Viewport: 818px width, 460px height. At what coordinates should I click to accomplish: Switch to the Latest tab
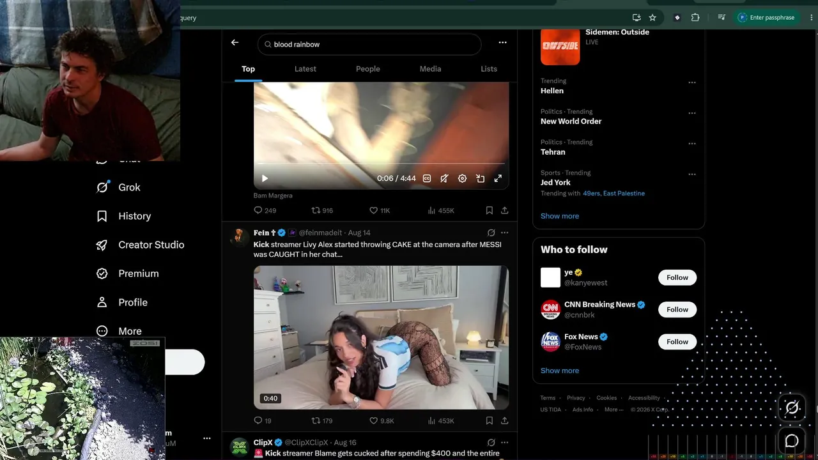pyautogui.click(x=305, y=69)
